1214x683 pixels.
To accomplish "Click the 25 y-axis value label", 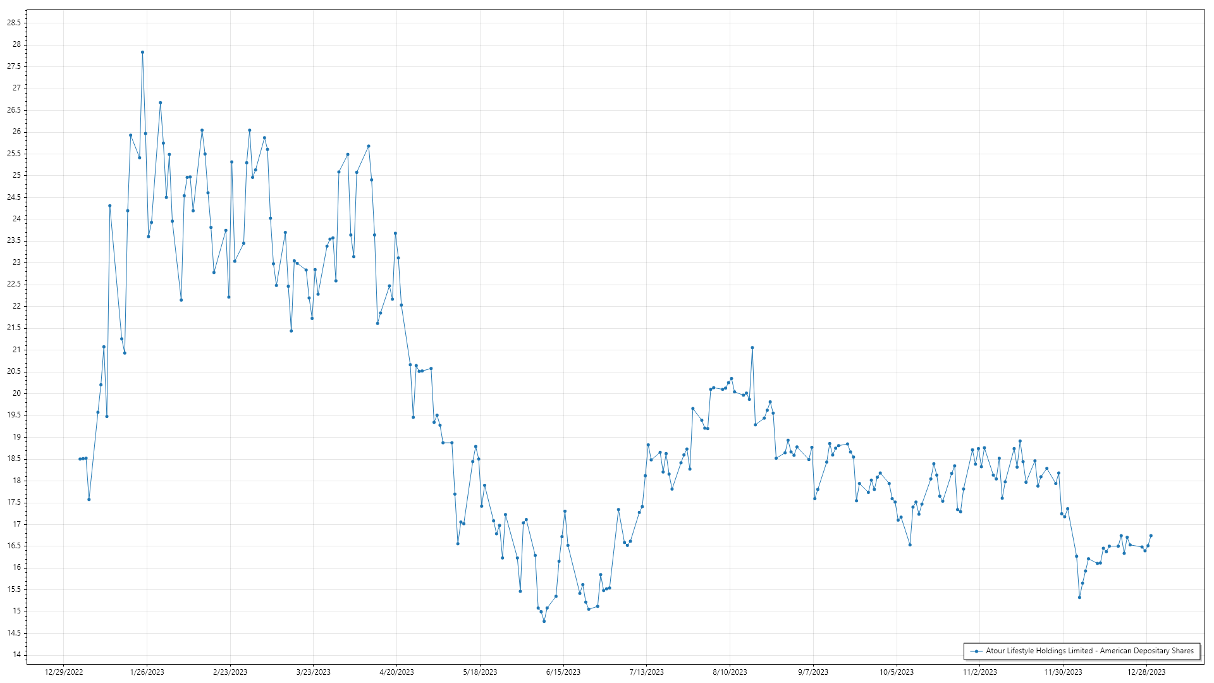I will pos(16,175).
